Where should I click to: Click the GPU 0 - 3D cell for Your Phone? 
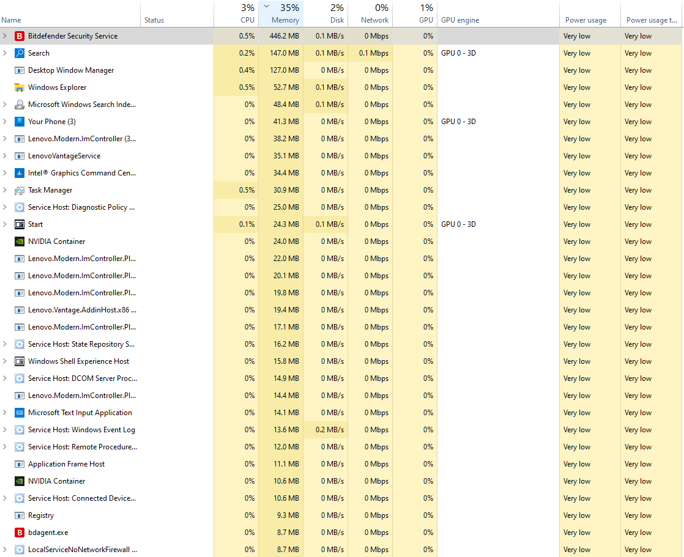458,122
